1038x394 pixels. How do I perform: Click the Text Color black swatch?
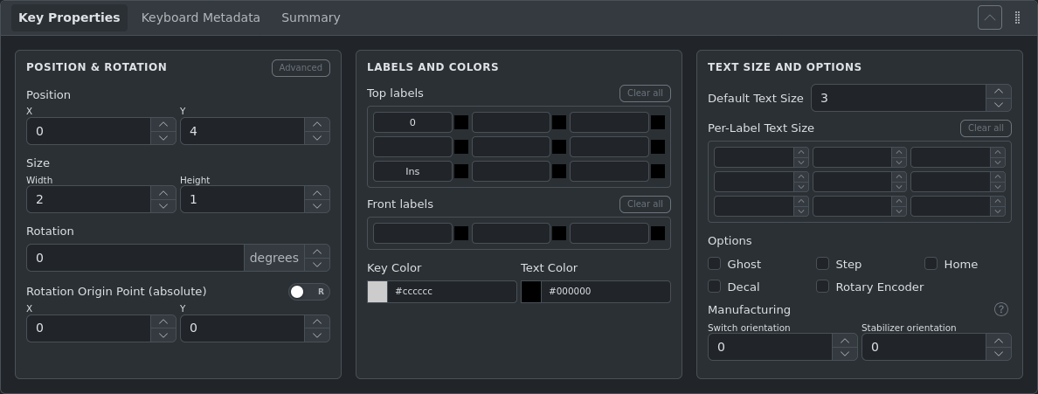tap(531, 292)
